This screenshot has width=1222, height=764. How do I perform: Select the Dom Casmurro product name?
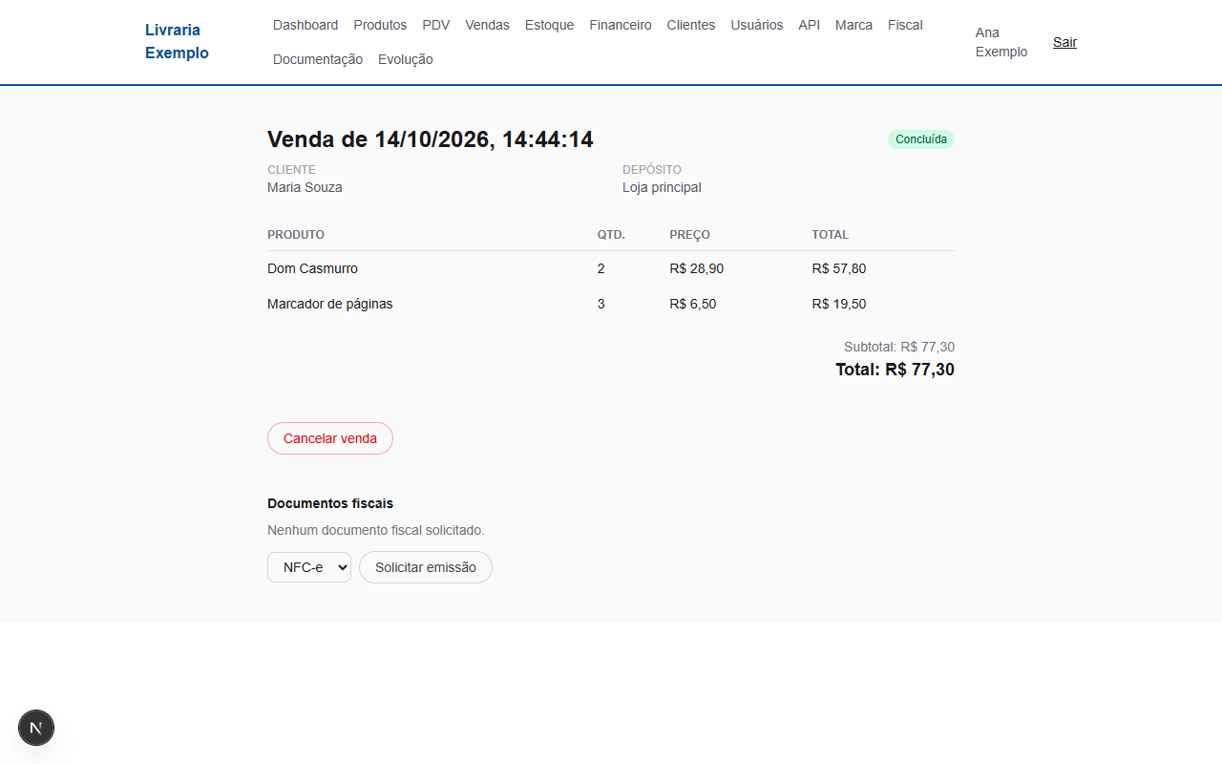(x=313, y=268)
